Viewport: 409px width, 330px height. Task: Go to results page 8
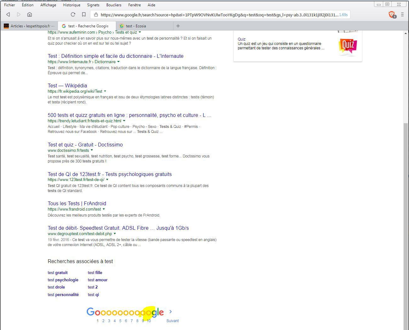[x=137, y=321]
